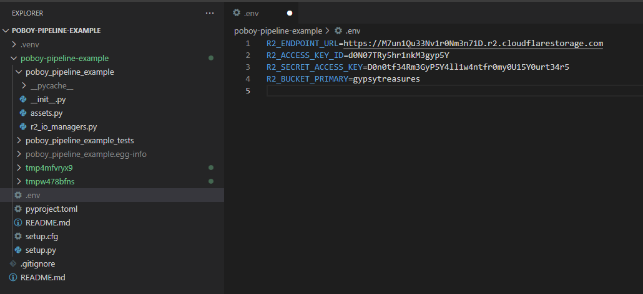The height and width of the screenshot is (294, 643).
Task: Click the git status dot for tmpw478bfns
Action: [x=211, y=181]
